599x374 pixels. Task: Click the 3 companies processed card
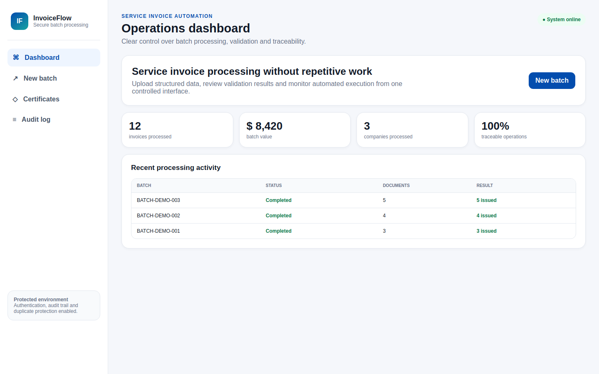click(412, 130)
